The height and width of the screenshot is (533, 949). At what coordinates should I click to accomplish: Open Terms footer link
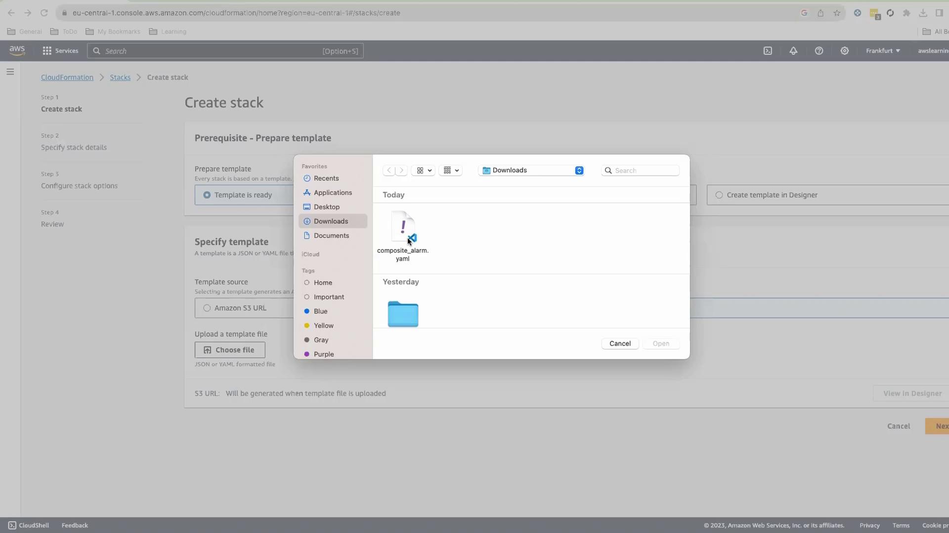(901, 526)
